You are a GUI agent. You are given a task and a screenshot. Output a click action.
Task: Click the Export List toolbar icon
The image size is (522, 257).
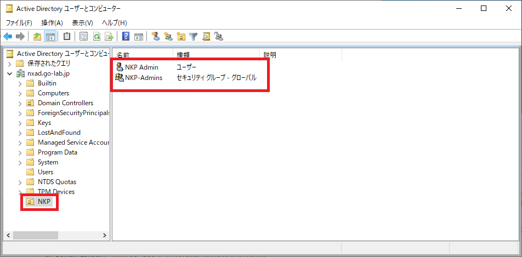pos(109,36)
